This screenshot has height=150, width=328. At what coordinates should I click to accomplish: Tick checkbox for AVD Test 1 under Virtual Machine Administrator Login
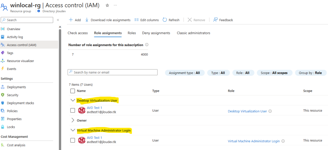tap(73, 140)
